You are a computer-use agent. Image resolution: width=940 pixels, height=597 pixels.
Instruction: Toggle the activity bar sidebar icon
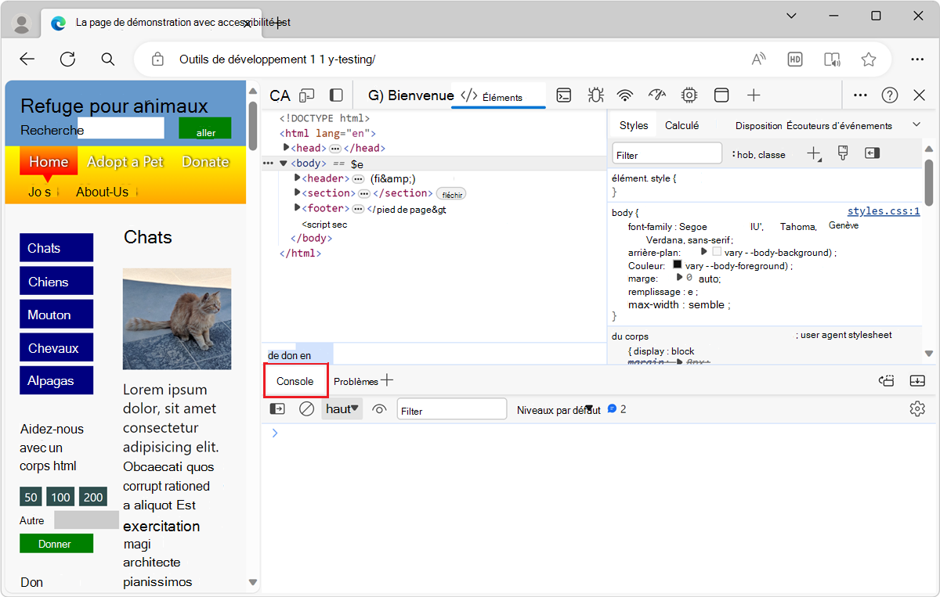pyautogui.click(x=336, y=95)
